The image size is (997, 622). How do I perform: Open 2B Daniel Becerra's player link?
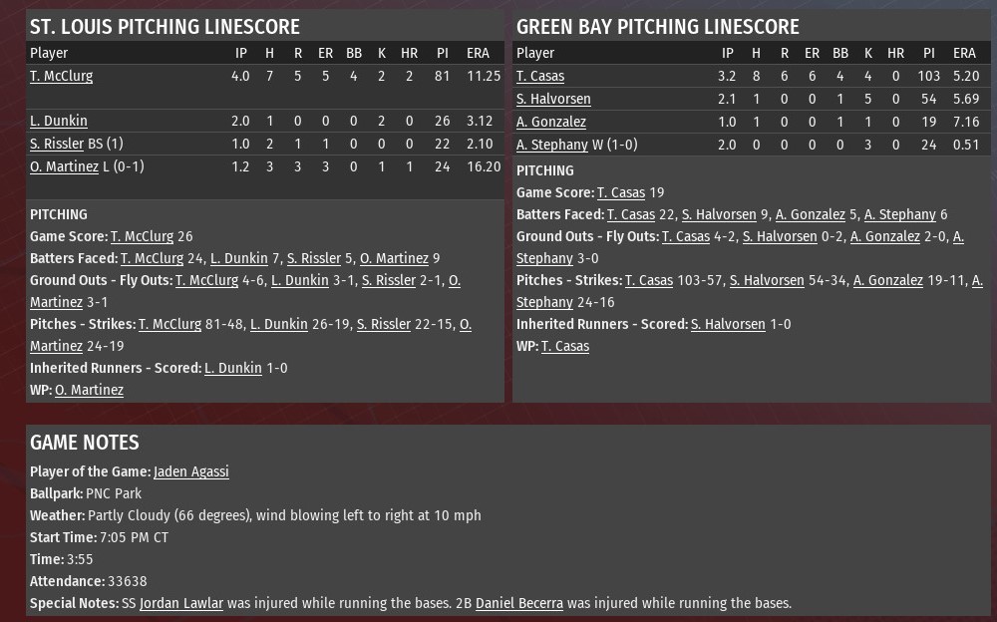(x=519, y=603)
